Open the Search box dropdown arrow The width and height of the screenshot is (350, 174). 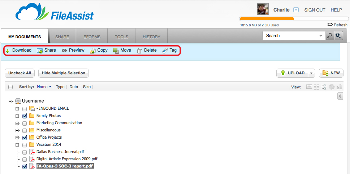click(x=321, y=36)
